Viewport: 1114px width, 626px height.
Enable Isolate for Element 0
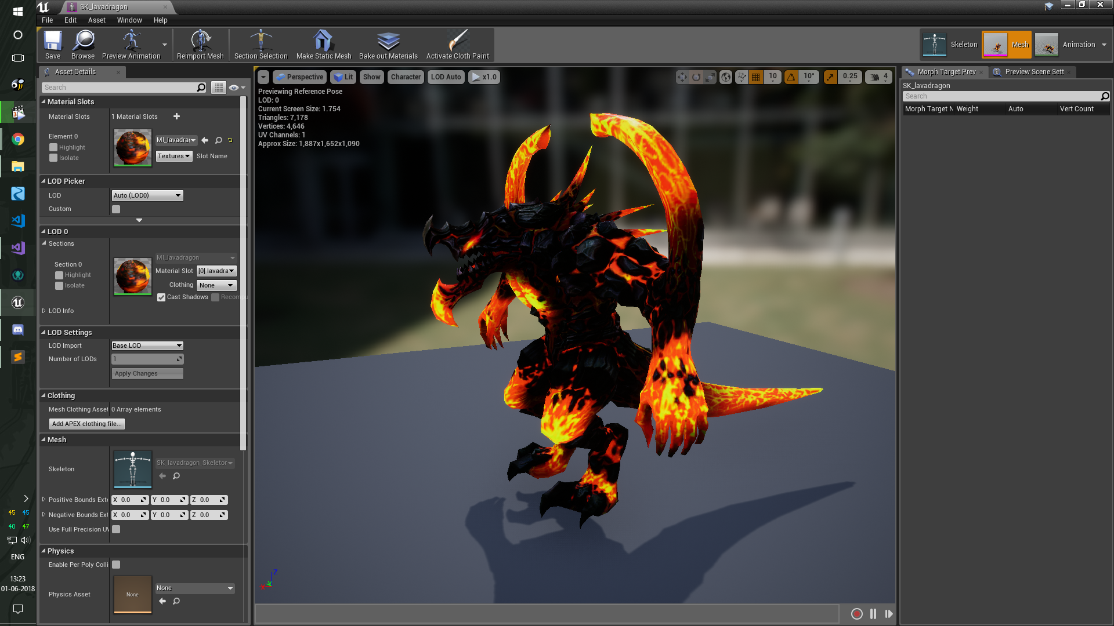53,158
